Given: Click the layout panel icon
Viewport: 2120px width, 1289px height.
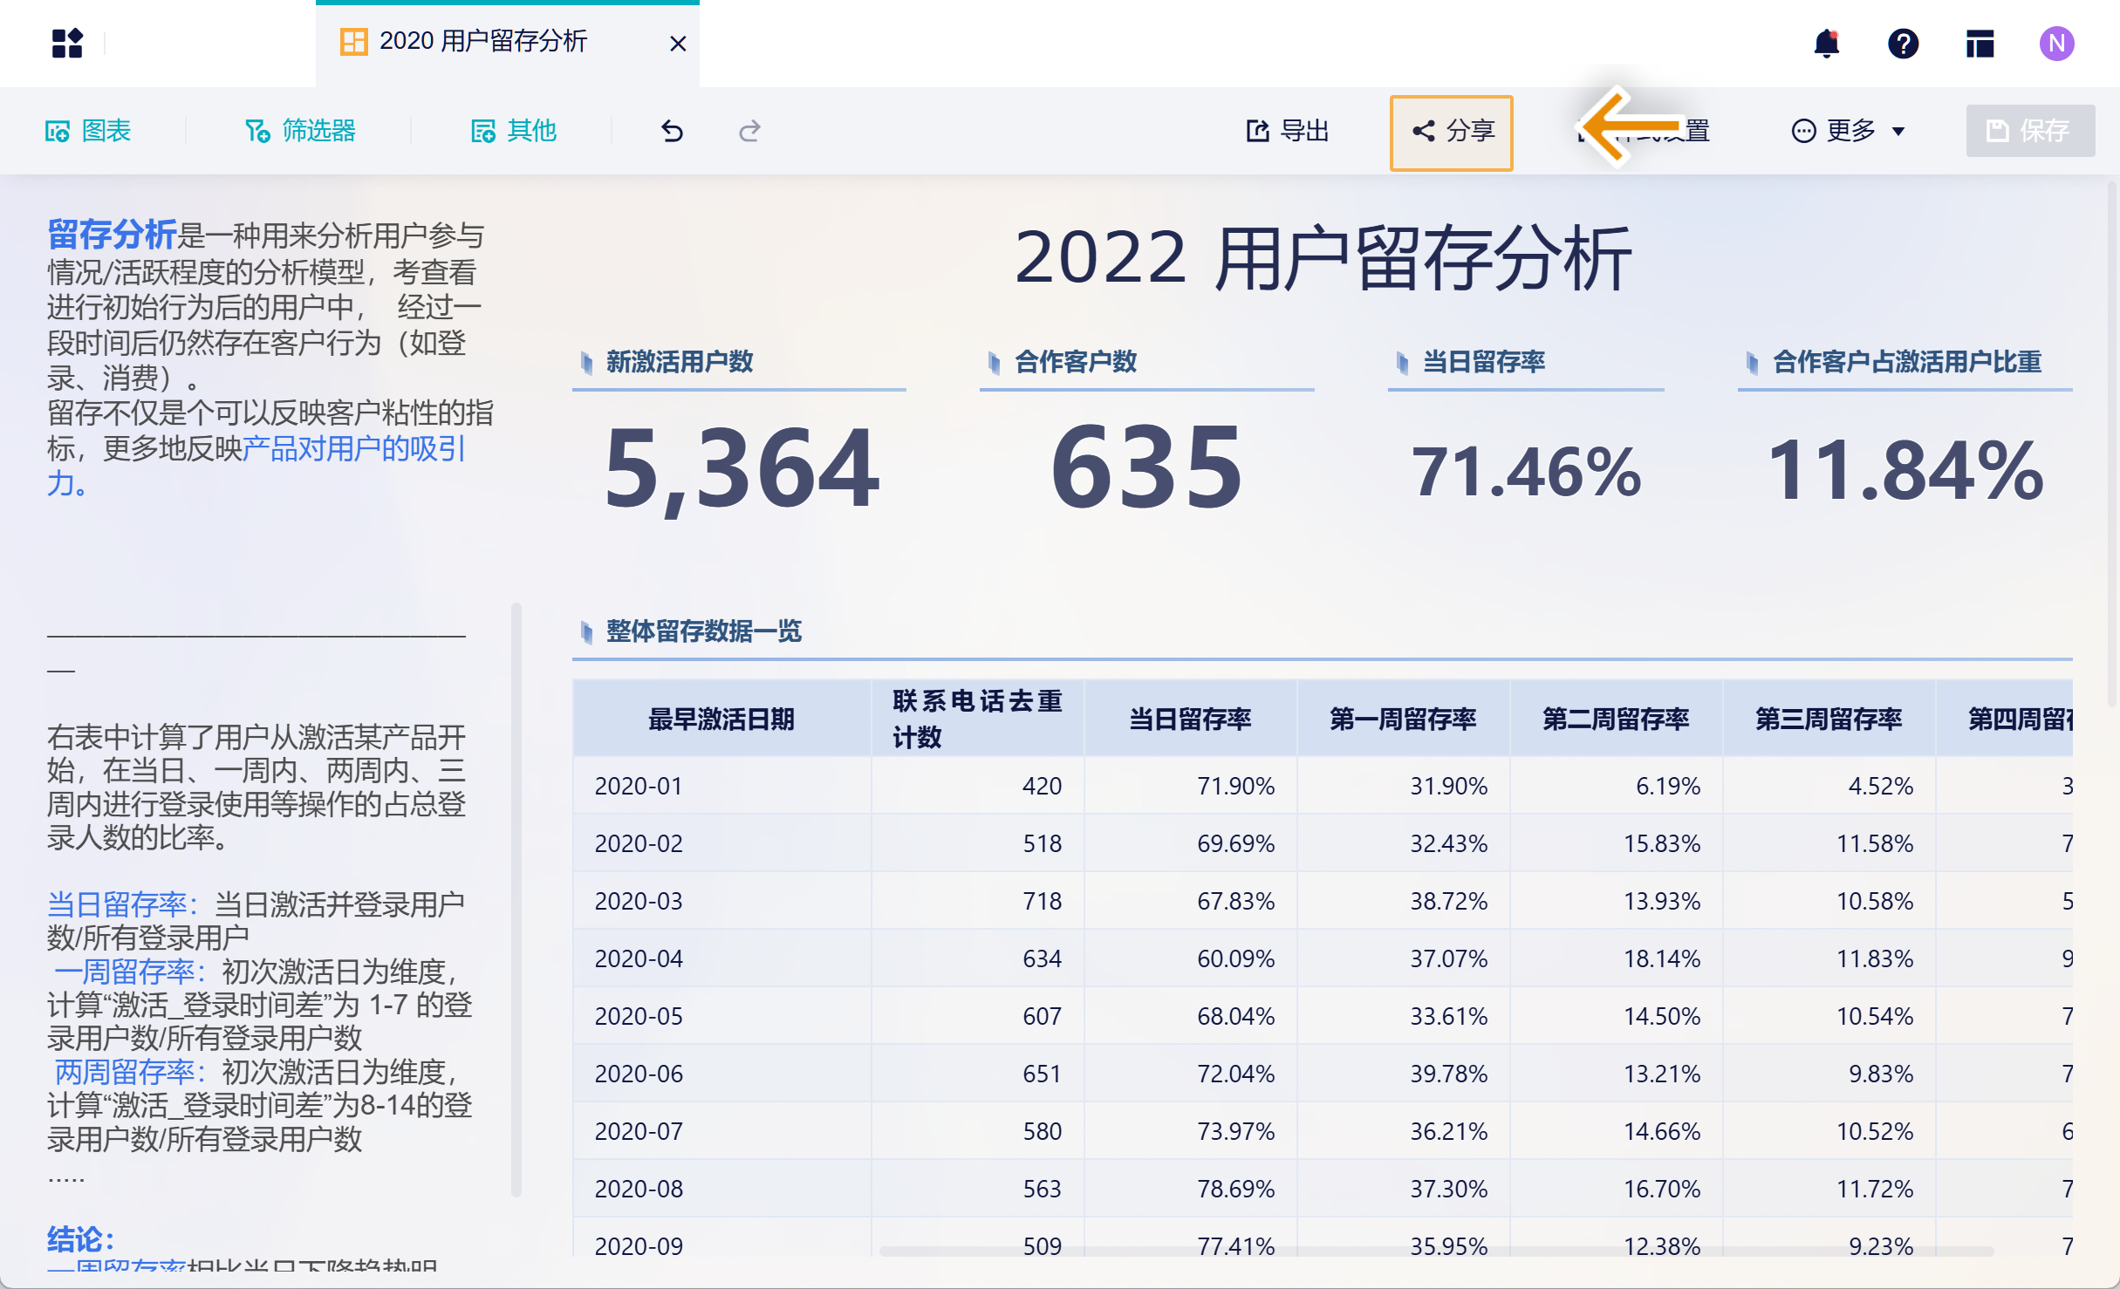Looking at the screenshot, I should pos(1980,43).
